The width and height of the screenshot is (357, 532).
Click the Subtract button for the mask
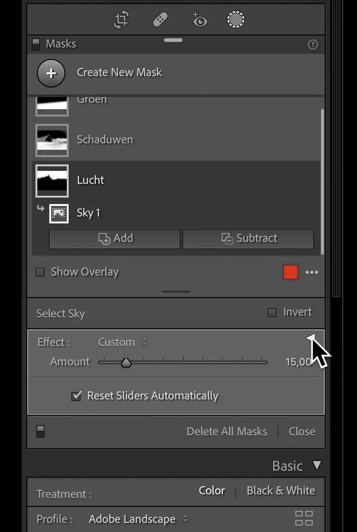248,239
